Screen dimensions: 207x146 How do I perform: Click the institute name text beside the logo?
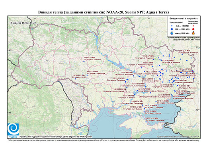click(55, 137)
